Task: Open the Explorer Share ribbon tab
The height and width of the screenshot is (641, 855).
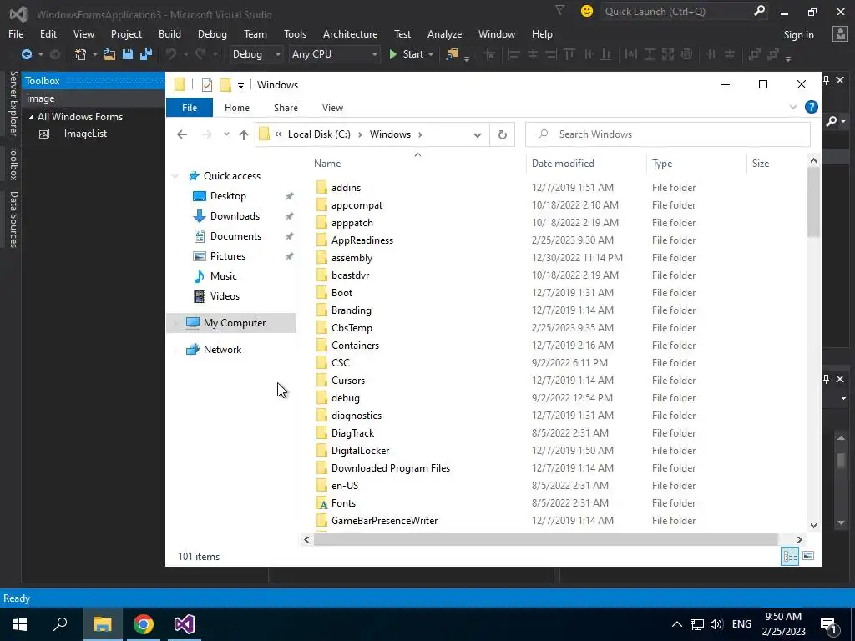Action: (286, 108)
